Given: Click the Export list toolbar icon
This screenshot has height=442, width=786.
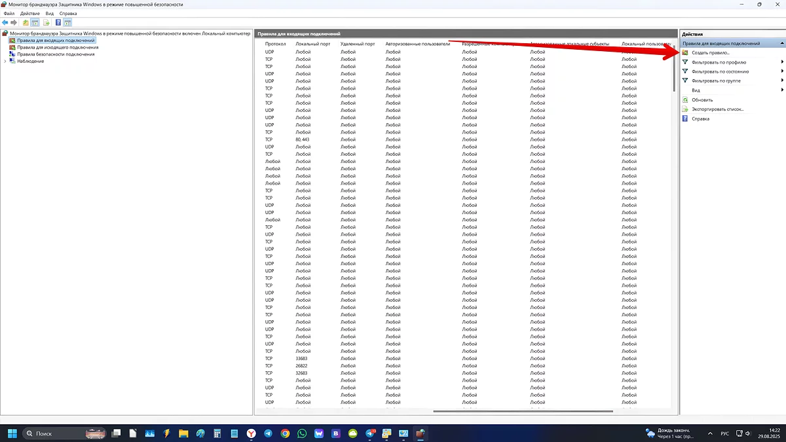Looking at the screenshot, I should click(x=47, y=22).
